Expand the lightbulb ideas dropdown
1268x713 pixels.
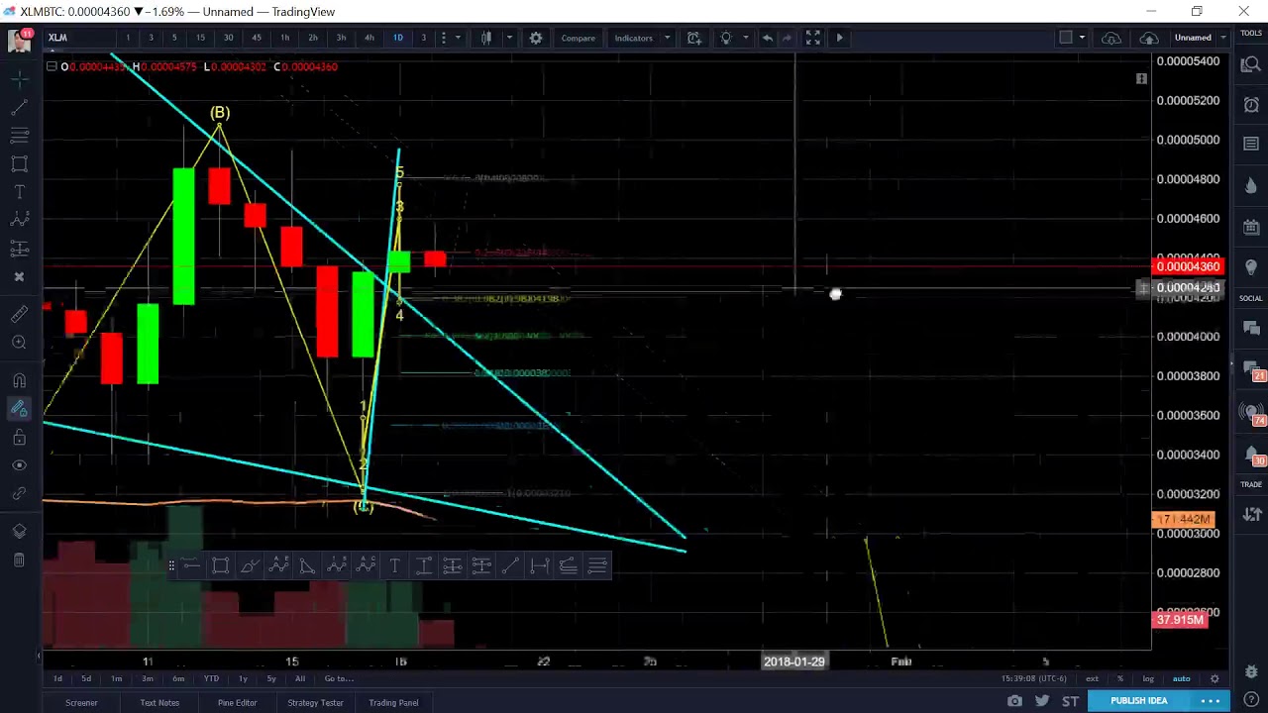click(745, 38)
